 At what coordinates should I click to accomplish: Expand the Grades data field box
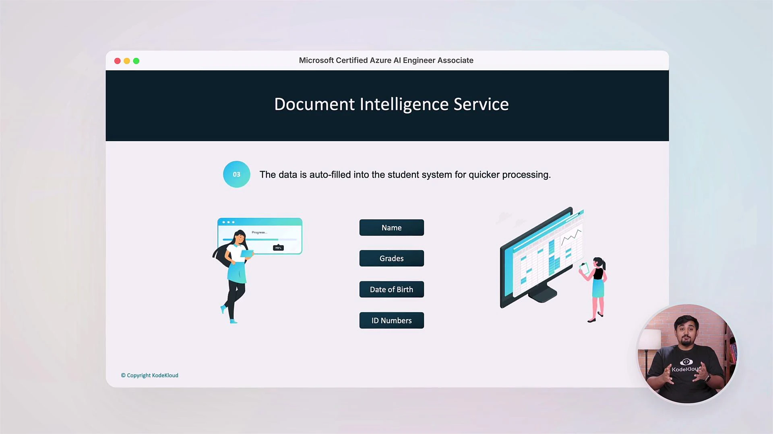391,258
